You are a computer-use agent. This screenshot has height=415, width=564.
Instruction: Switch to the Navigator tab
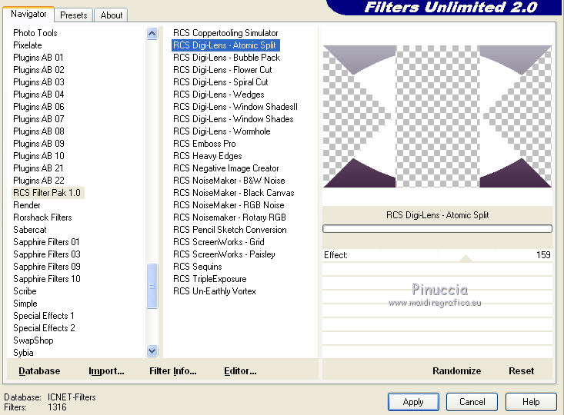click(28, 14)
